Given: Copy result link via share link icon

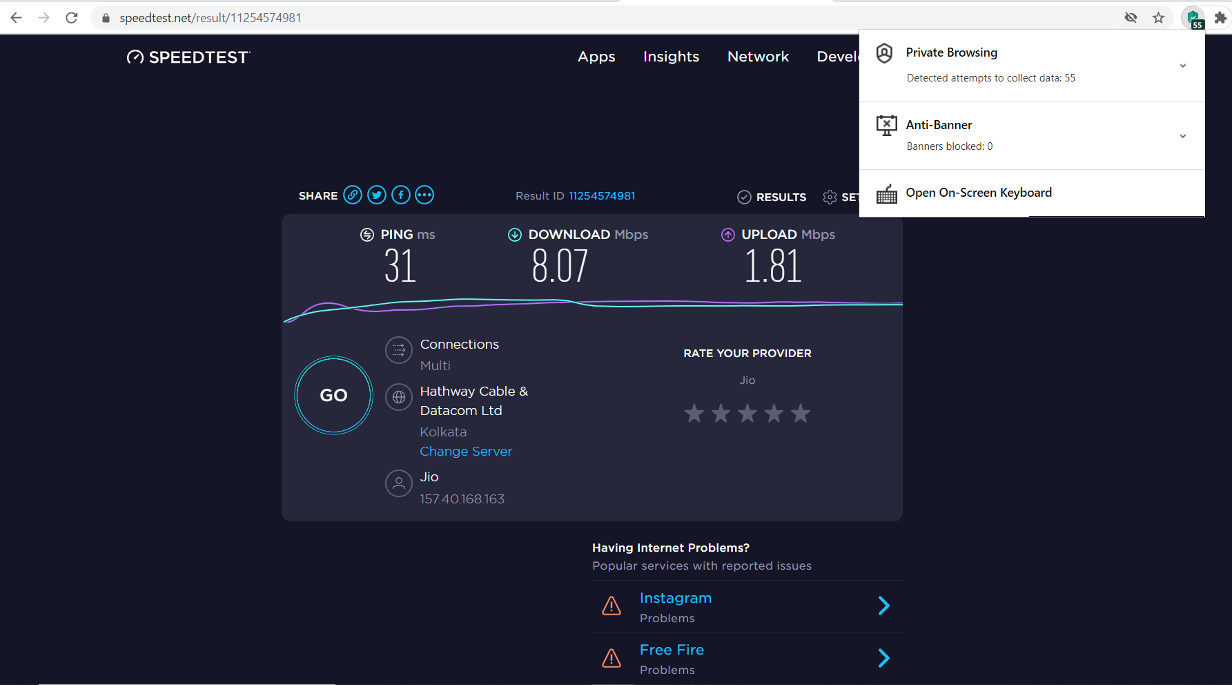Looking at the screenshot, I should point(353,195).
